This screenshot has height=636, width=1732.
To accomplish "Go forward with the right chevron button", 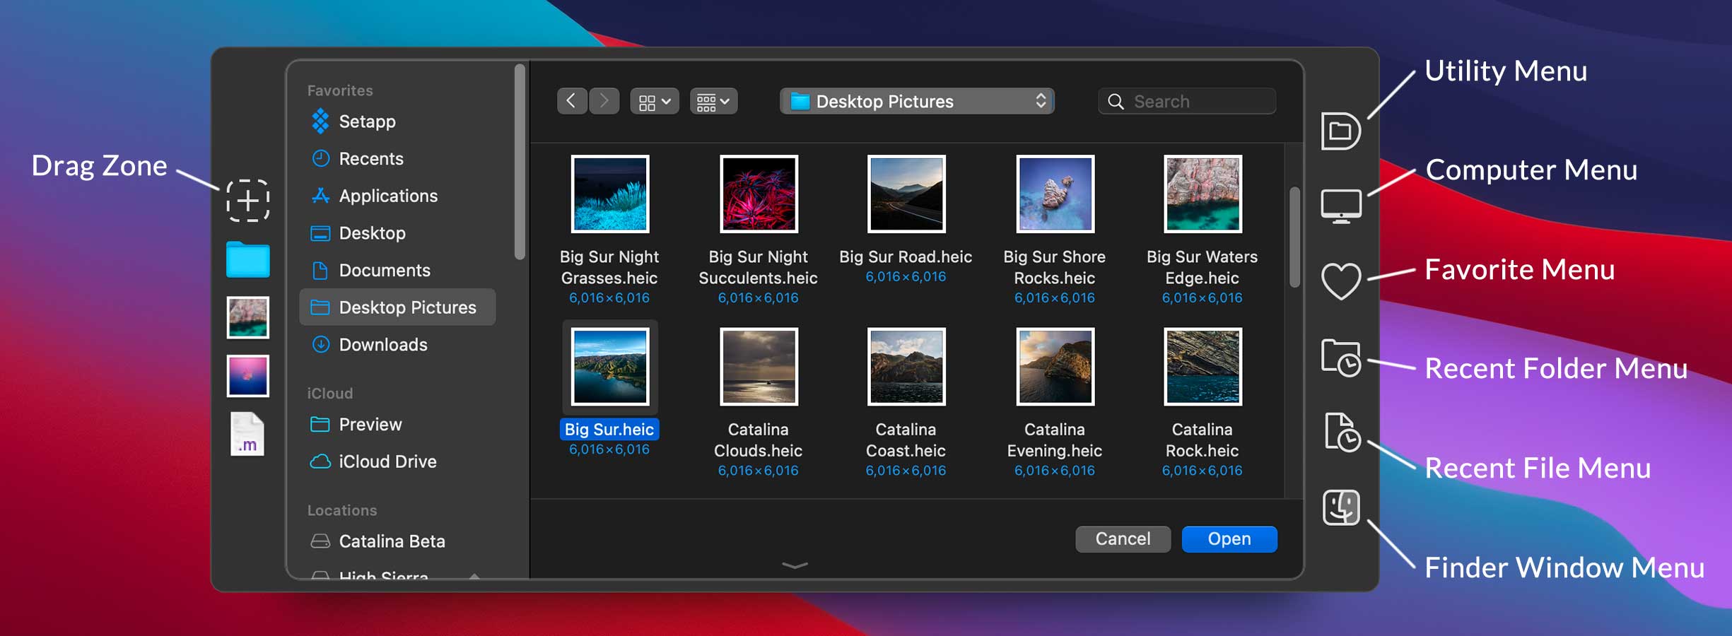I will pyautogui.click(x=604, y=101).
